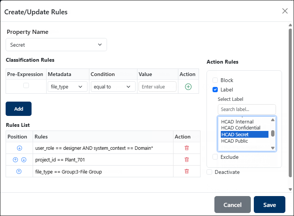Move the project_id rule down
The height and width of the screenshot is (216, 294).
pos(24,160)
